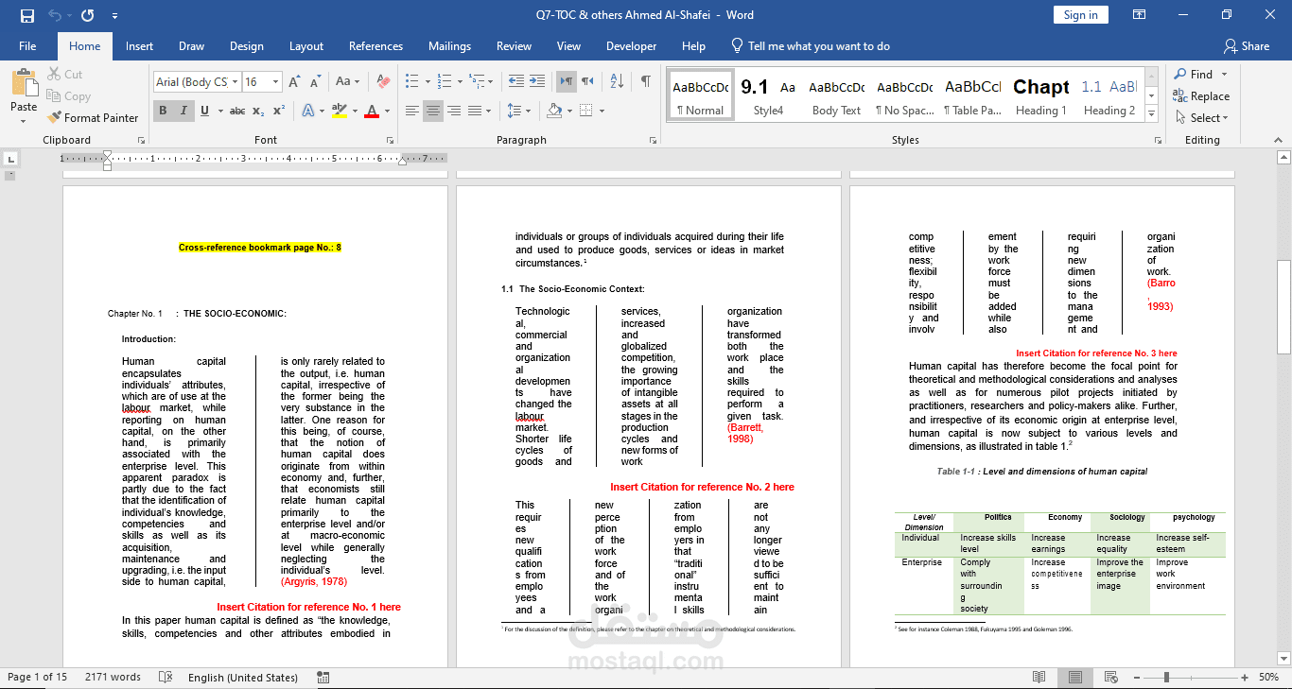Click the 2171 words count
This screenshot has width=1292, height=689.
[113, 677]
